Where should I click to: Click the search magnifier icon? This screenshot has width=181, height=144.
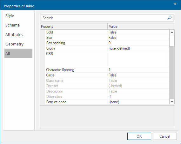tap(169, 18)
